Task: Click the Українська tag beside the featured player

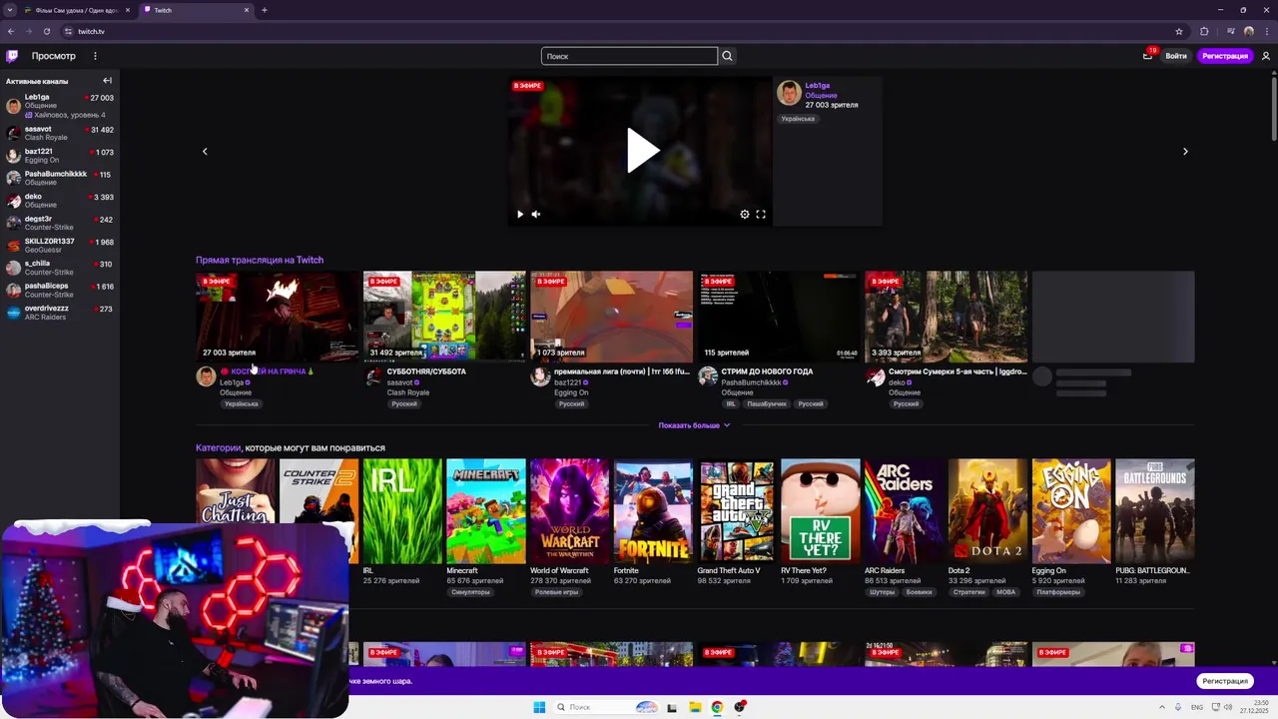Action: [798, 119]
